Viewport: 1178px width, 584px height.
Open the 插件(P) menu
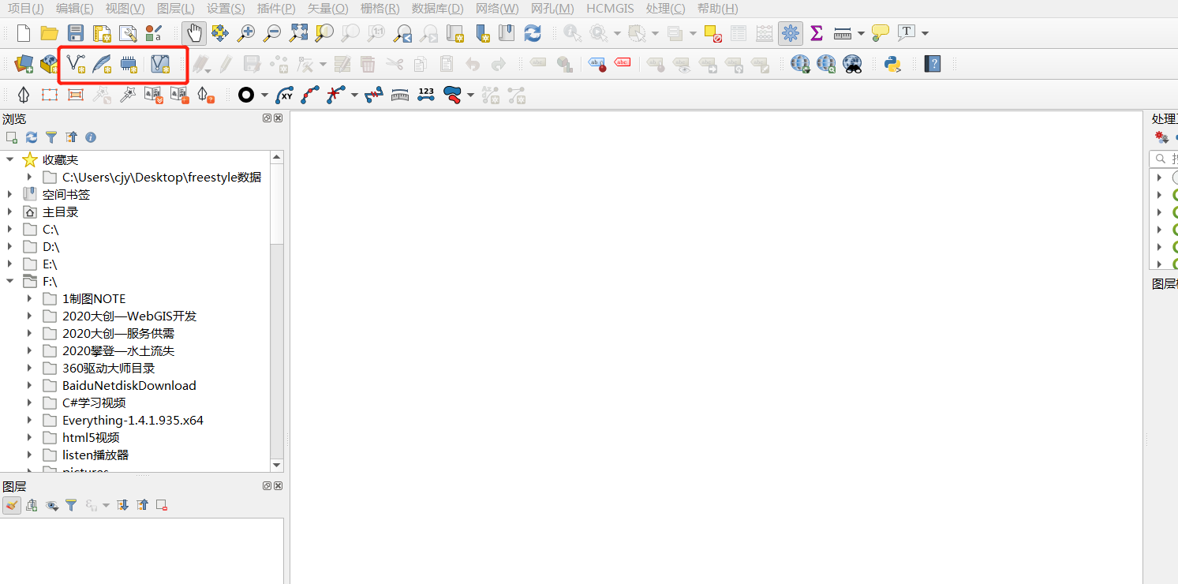click(x=276, y=9)
